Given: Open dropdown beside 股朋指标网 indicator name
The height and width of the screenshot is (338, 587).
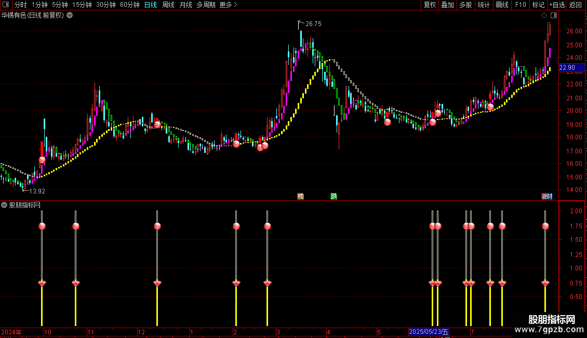Looking at the screenshot, I should [4, 205].
